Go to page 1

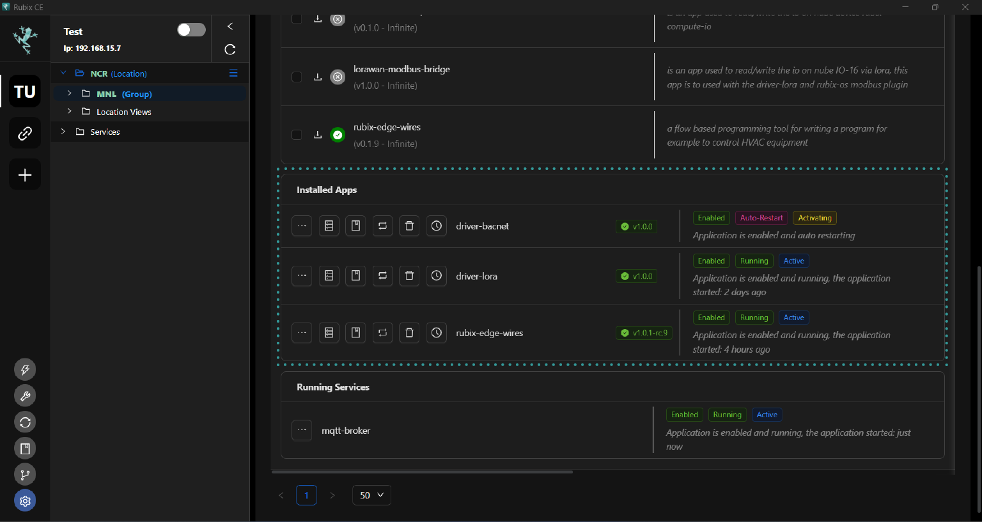[306, 495]
